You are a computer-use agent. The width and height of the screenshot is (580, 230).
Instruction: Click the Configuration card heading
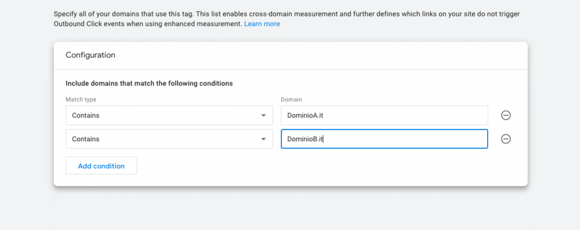[91, 55]
